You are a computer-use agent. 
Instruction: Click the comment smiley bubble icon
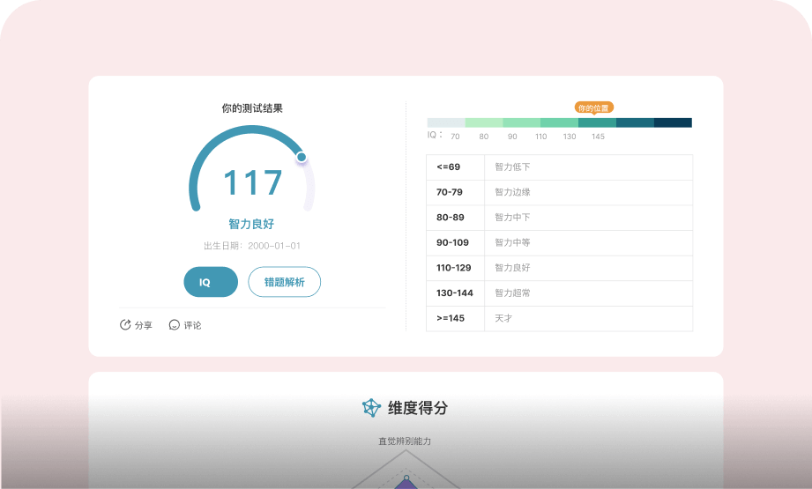pos(175,325)
